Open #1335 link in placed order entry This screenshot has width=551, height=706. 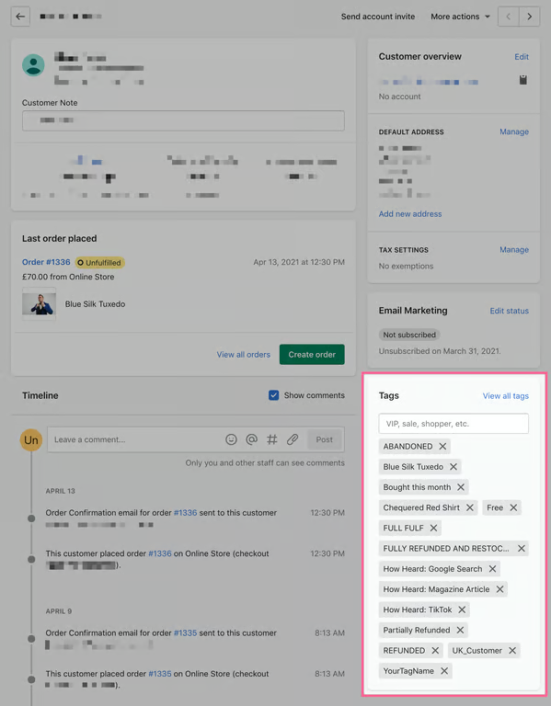(x=160, y=674)
